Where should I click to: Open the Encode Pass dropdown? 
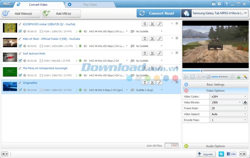click(229, 120)
